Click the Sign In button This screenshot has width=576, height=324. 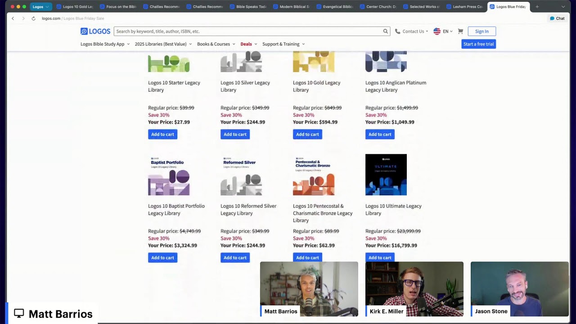(481, 31)
